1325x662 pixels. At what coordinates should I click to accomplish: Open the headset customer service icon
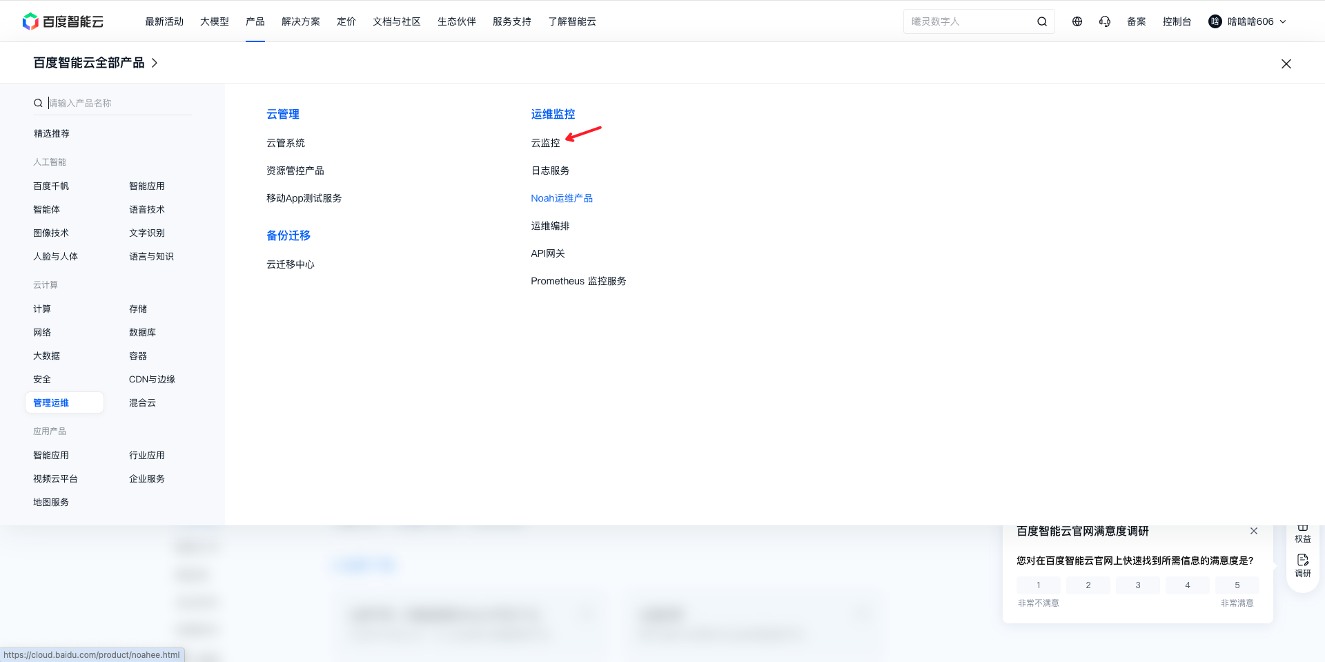click(x=1105, y=21)
